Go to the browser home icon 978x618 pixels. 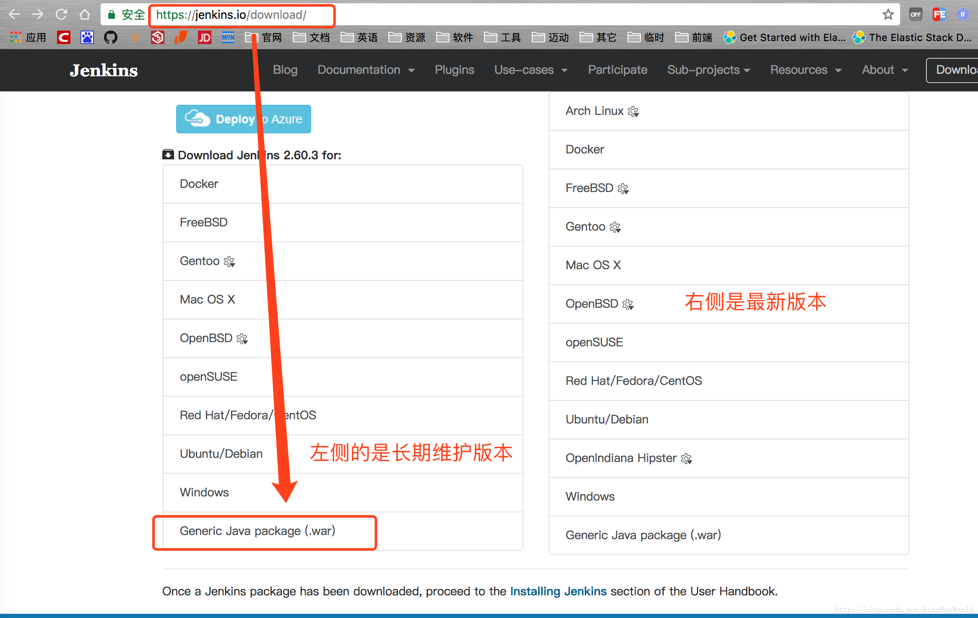tap(85, 15)
